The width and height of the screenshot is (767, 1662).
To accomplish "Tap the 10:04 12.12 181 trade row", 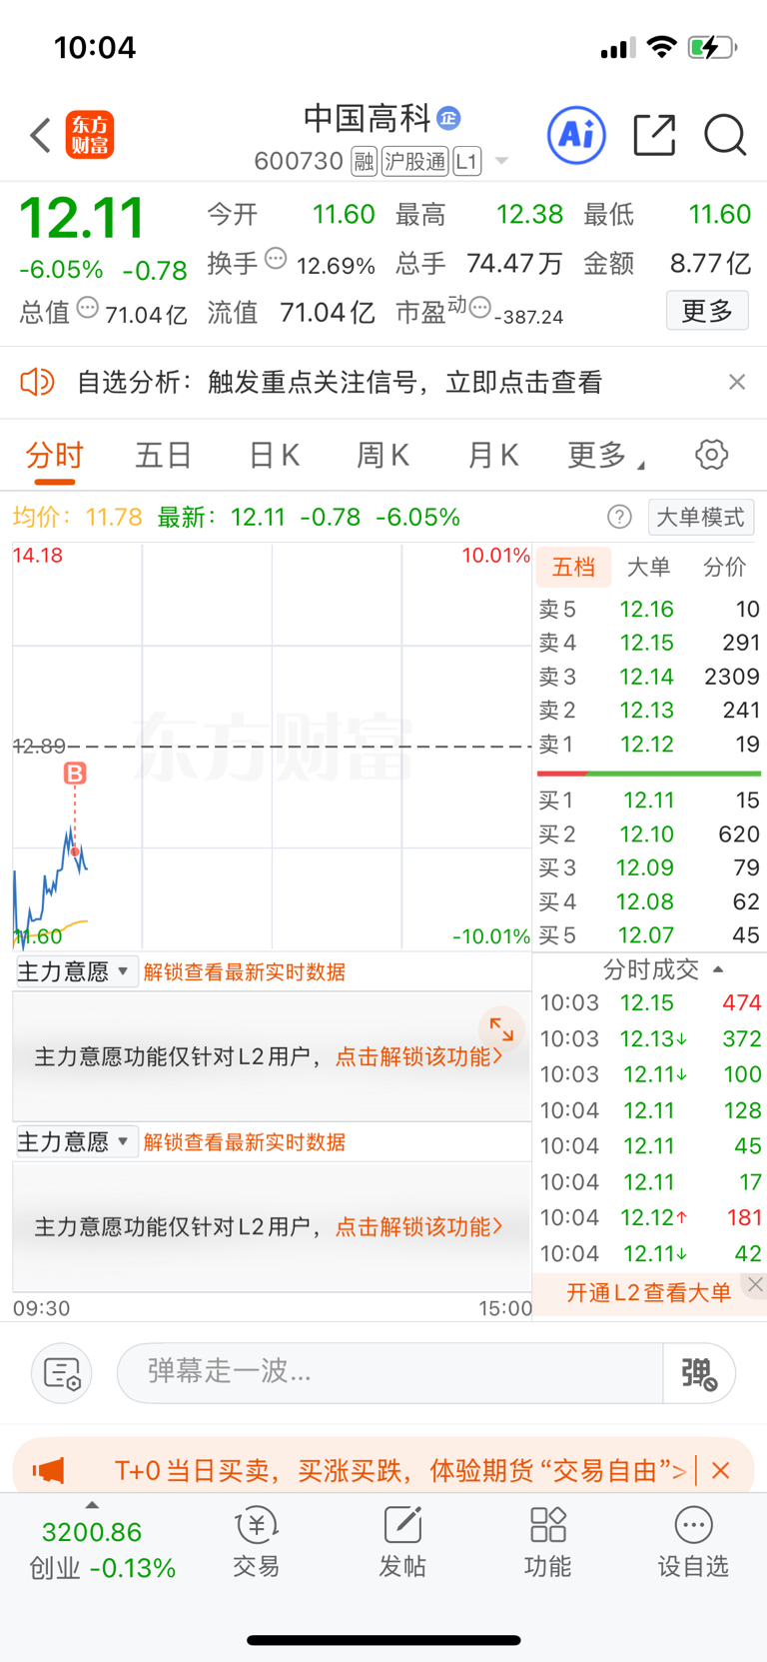I will coord(650,1217).
